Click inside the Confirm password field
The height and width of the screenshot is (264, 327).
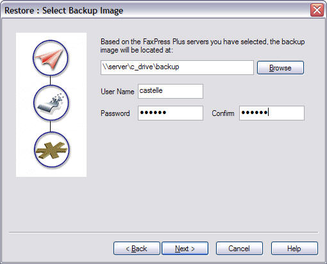coord(272,113)
